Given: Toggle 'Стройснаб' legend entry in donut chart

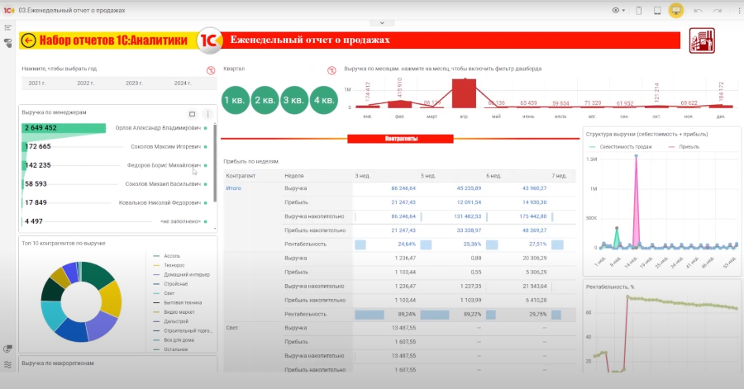Looking at the screenshot, I should (x=171, y=284).
